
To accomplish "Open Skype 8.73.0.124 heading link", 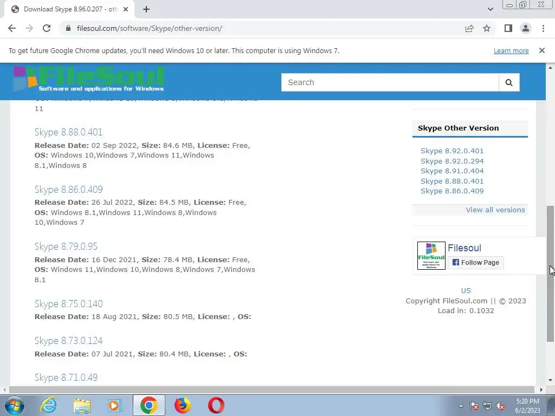I will tap(69, 341).
